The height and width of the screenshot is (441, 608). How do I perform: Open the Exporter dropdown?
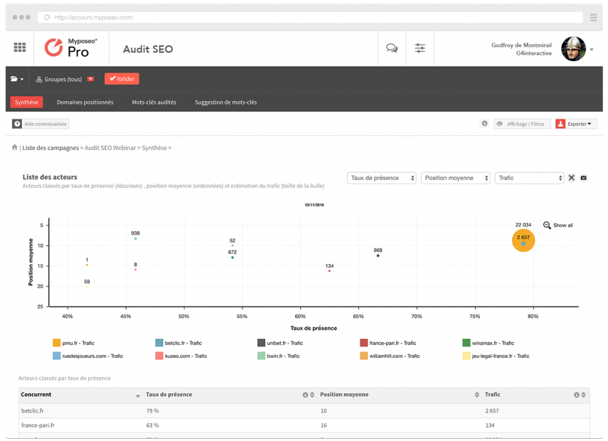576,124
